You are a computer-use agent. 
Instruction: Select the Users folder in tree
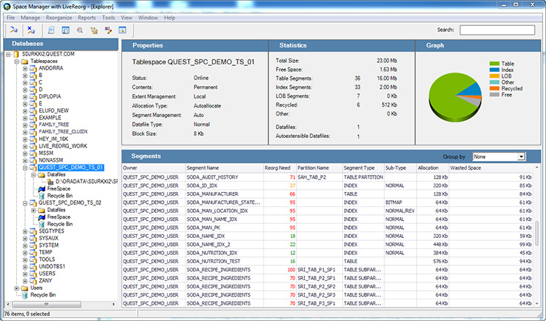36,288
